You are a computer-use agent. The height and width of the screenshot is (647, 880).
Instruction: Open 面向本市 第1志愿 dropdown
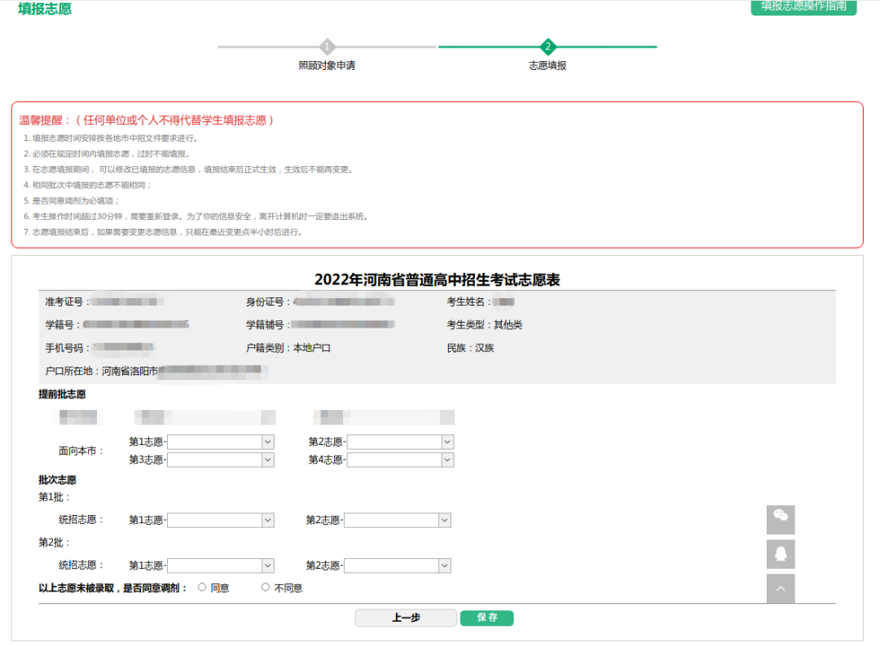click(221, 442)
